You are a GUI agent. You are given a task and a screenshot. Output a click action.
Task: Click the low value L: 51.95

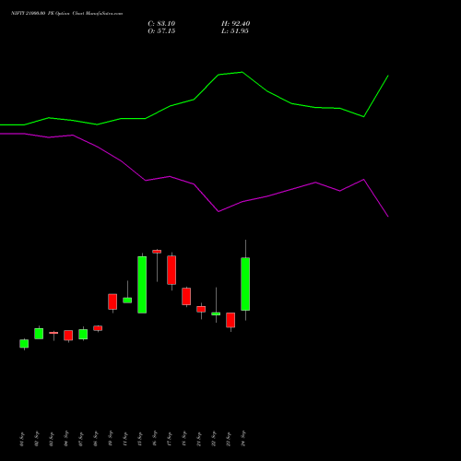tap(235, 31)
